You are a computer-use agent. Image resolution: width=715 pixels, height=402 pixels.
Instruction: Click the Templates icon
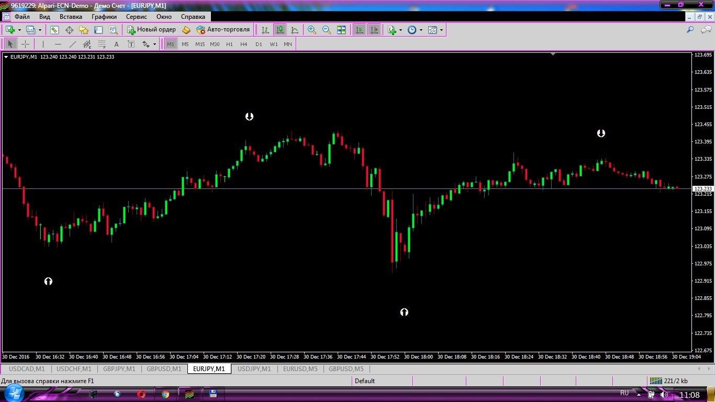(x=432, y=30)
